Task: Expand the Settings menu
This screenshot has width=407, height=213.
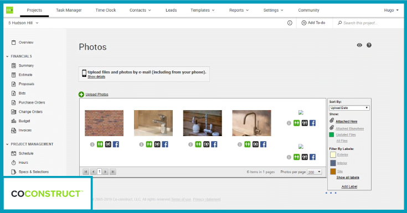Action: (x=273, y=10)
